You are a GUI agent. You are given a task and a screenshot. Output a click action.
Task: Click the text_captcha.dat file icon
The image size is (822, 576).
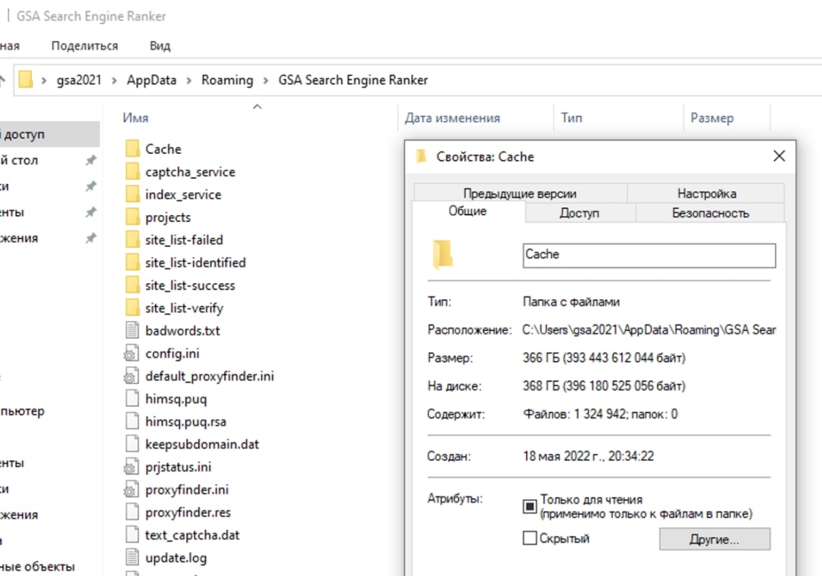point(132,536)
